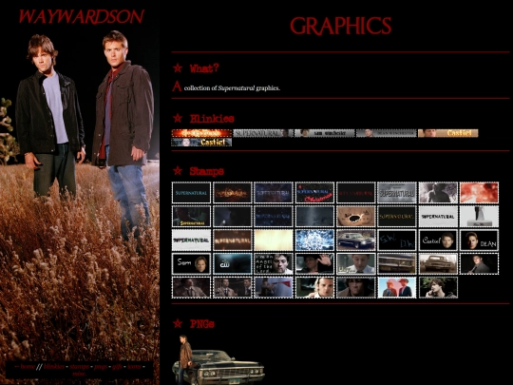The image size is (513, 385).
Task: Click the dark blue Castiel blinkie
Action: [x=201, y=142]
